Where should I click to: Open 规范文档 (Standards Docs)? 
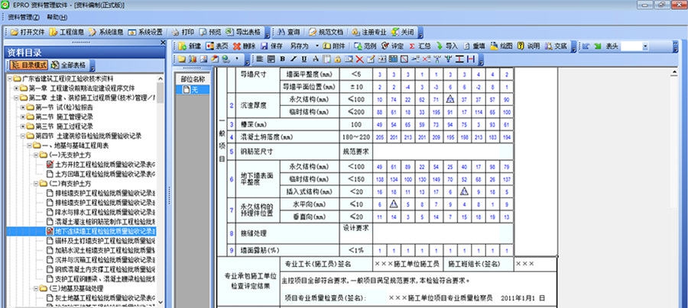point(326,32)
